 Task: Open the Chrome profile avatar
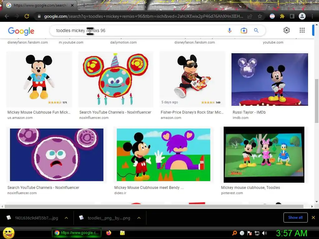tap(302, 16)
